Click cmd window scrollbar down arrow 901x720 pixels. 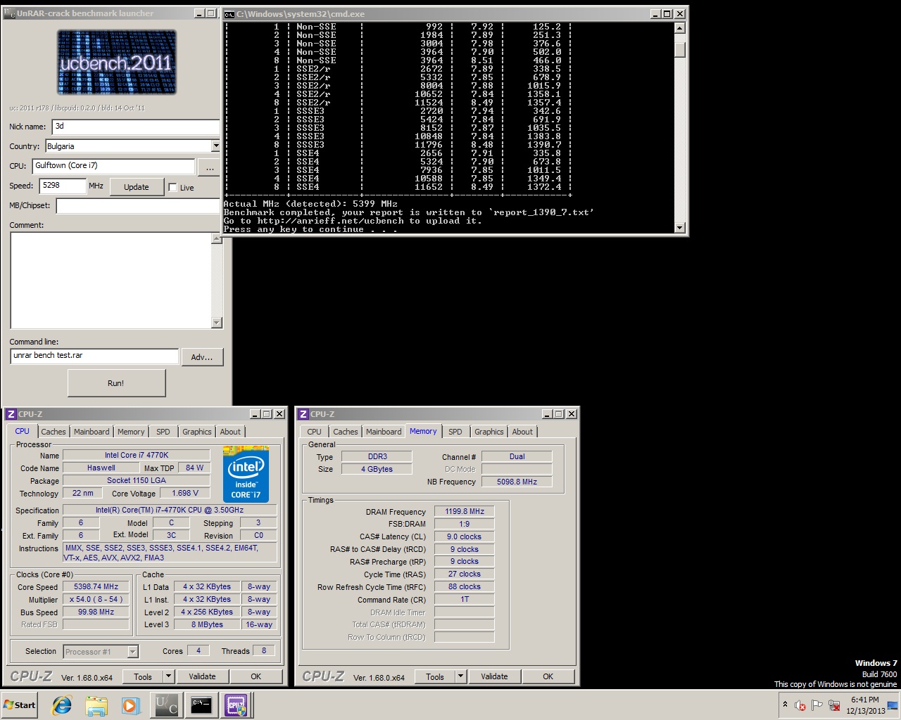tap(680, 227)
